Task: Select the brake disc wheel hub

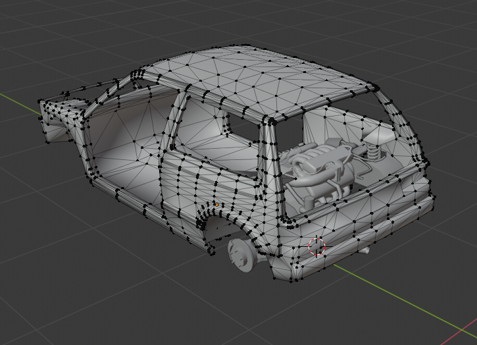Action: [243, 255]
